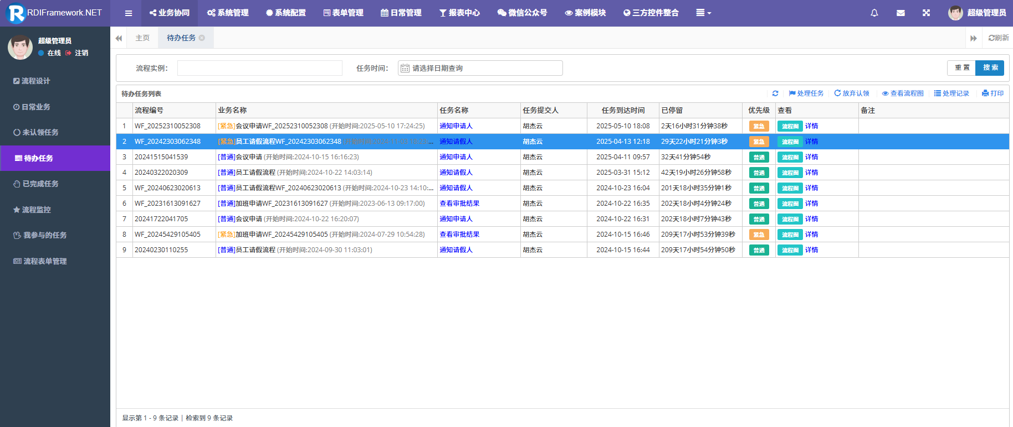Open 表单管理 top menu
1013x427 pixels.
click(x=344, y=13)
